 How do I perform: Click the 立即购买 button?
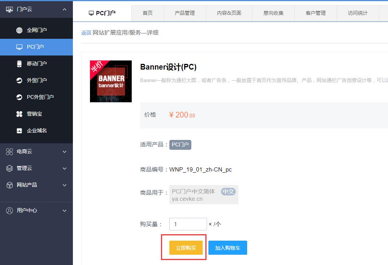pyautogui.click(x=186, y=248)
